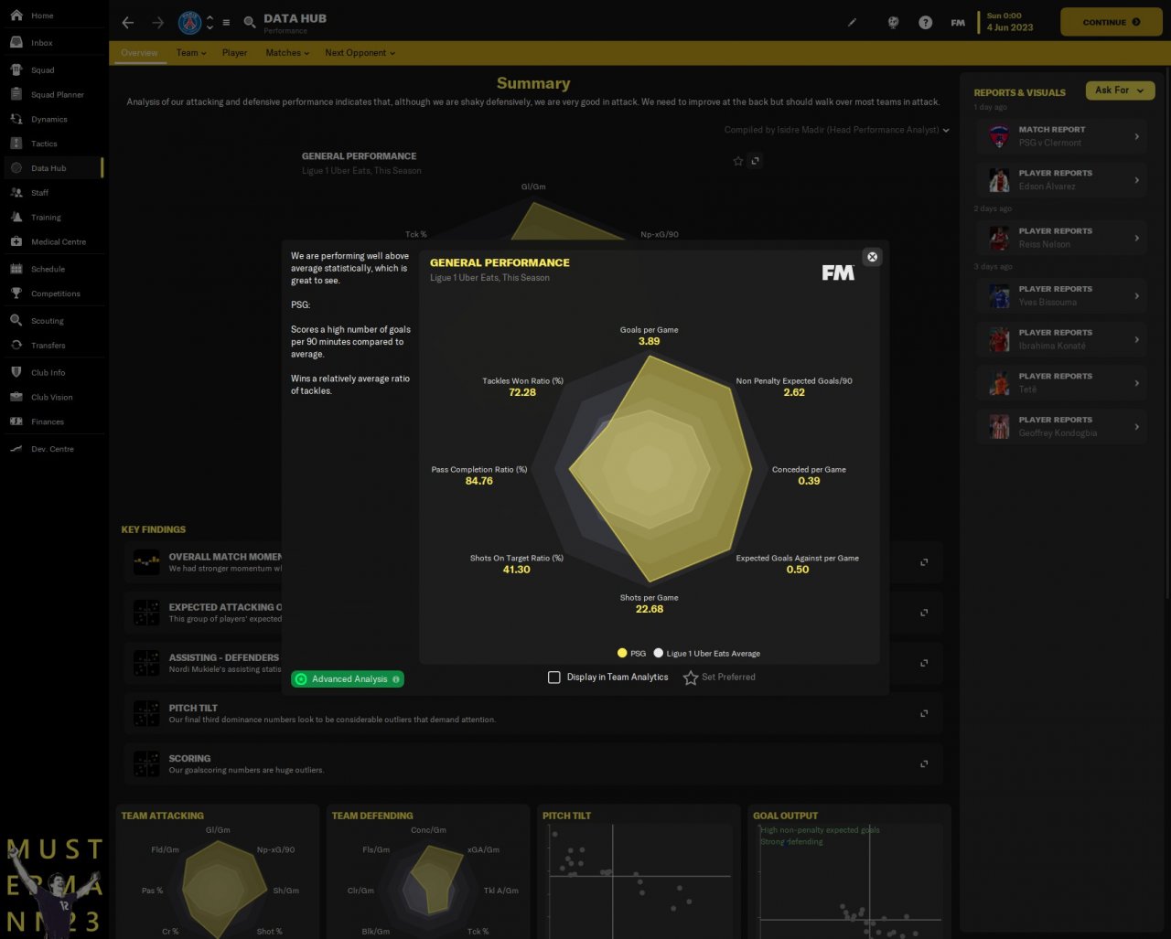Expand the Scoring key finding
This screenshot has height=939, width=1171.
tap(924, 763)
